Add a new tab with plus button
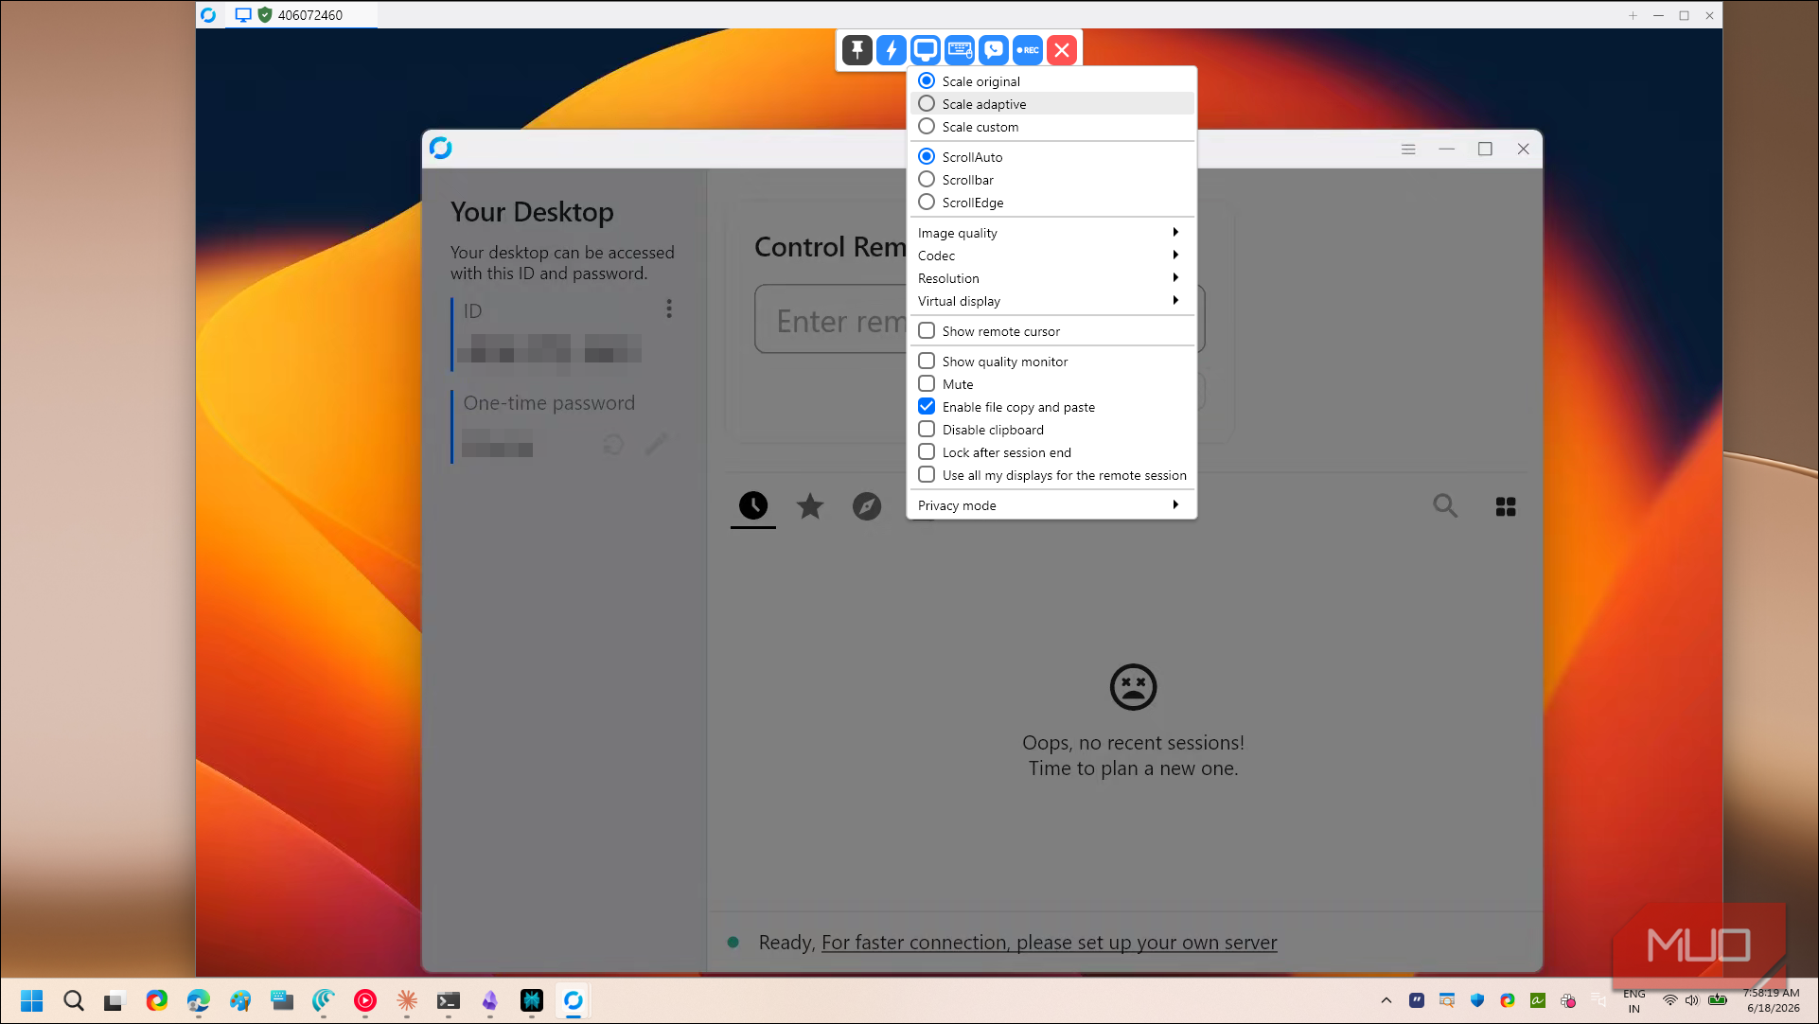 pos(1633,15)
